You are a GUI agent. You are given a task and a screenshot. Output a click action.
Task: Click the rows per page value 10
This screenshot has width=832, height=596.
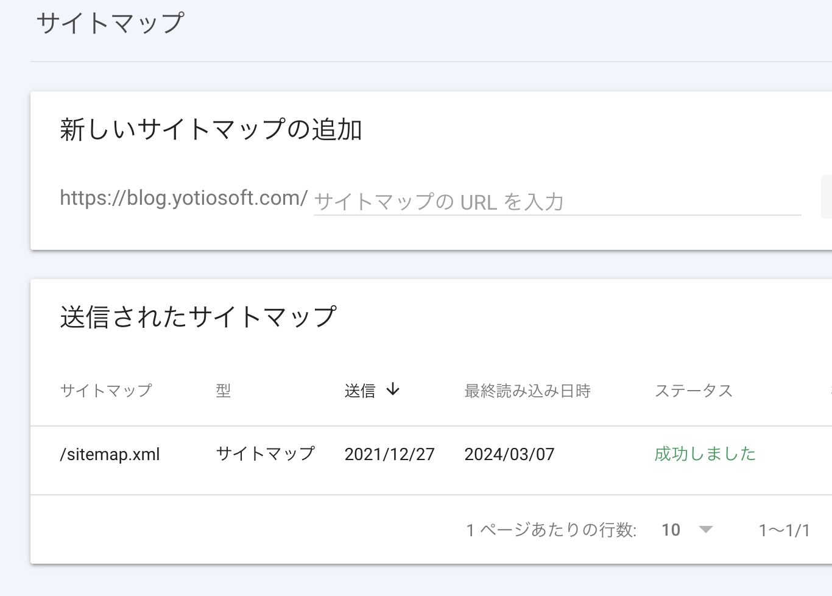671,530
